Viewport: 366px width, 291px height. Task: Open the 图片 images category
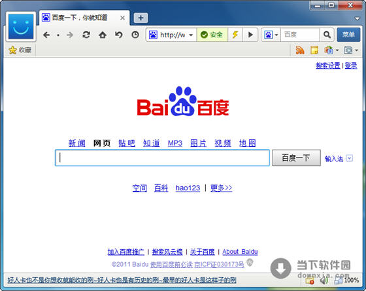point(198,143)
